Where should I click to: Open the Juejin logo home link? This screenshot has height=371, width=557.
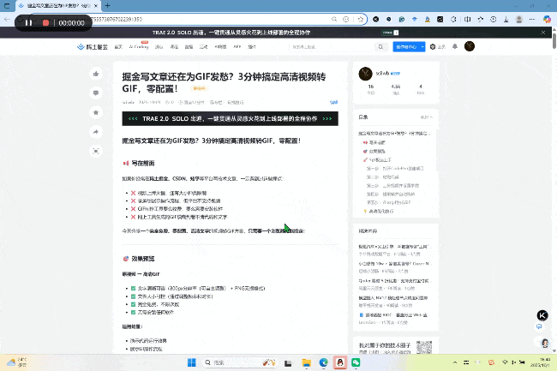tap(93, 47)
